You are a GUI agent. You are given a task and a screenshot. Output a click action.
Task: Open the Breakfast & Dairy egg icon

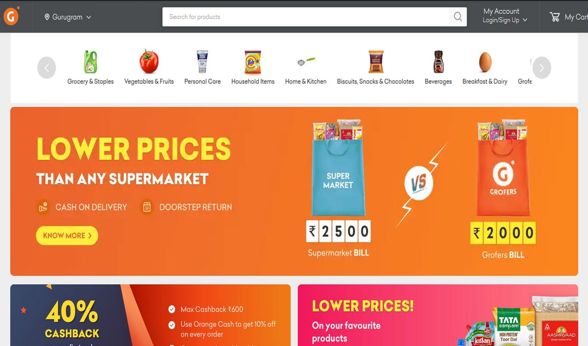485,62
